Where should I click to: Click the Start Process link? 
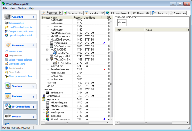coord(15,51)
